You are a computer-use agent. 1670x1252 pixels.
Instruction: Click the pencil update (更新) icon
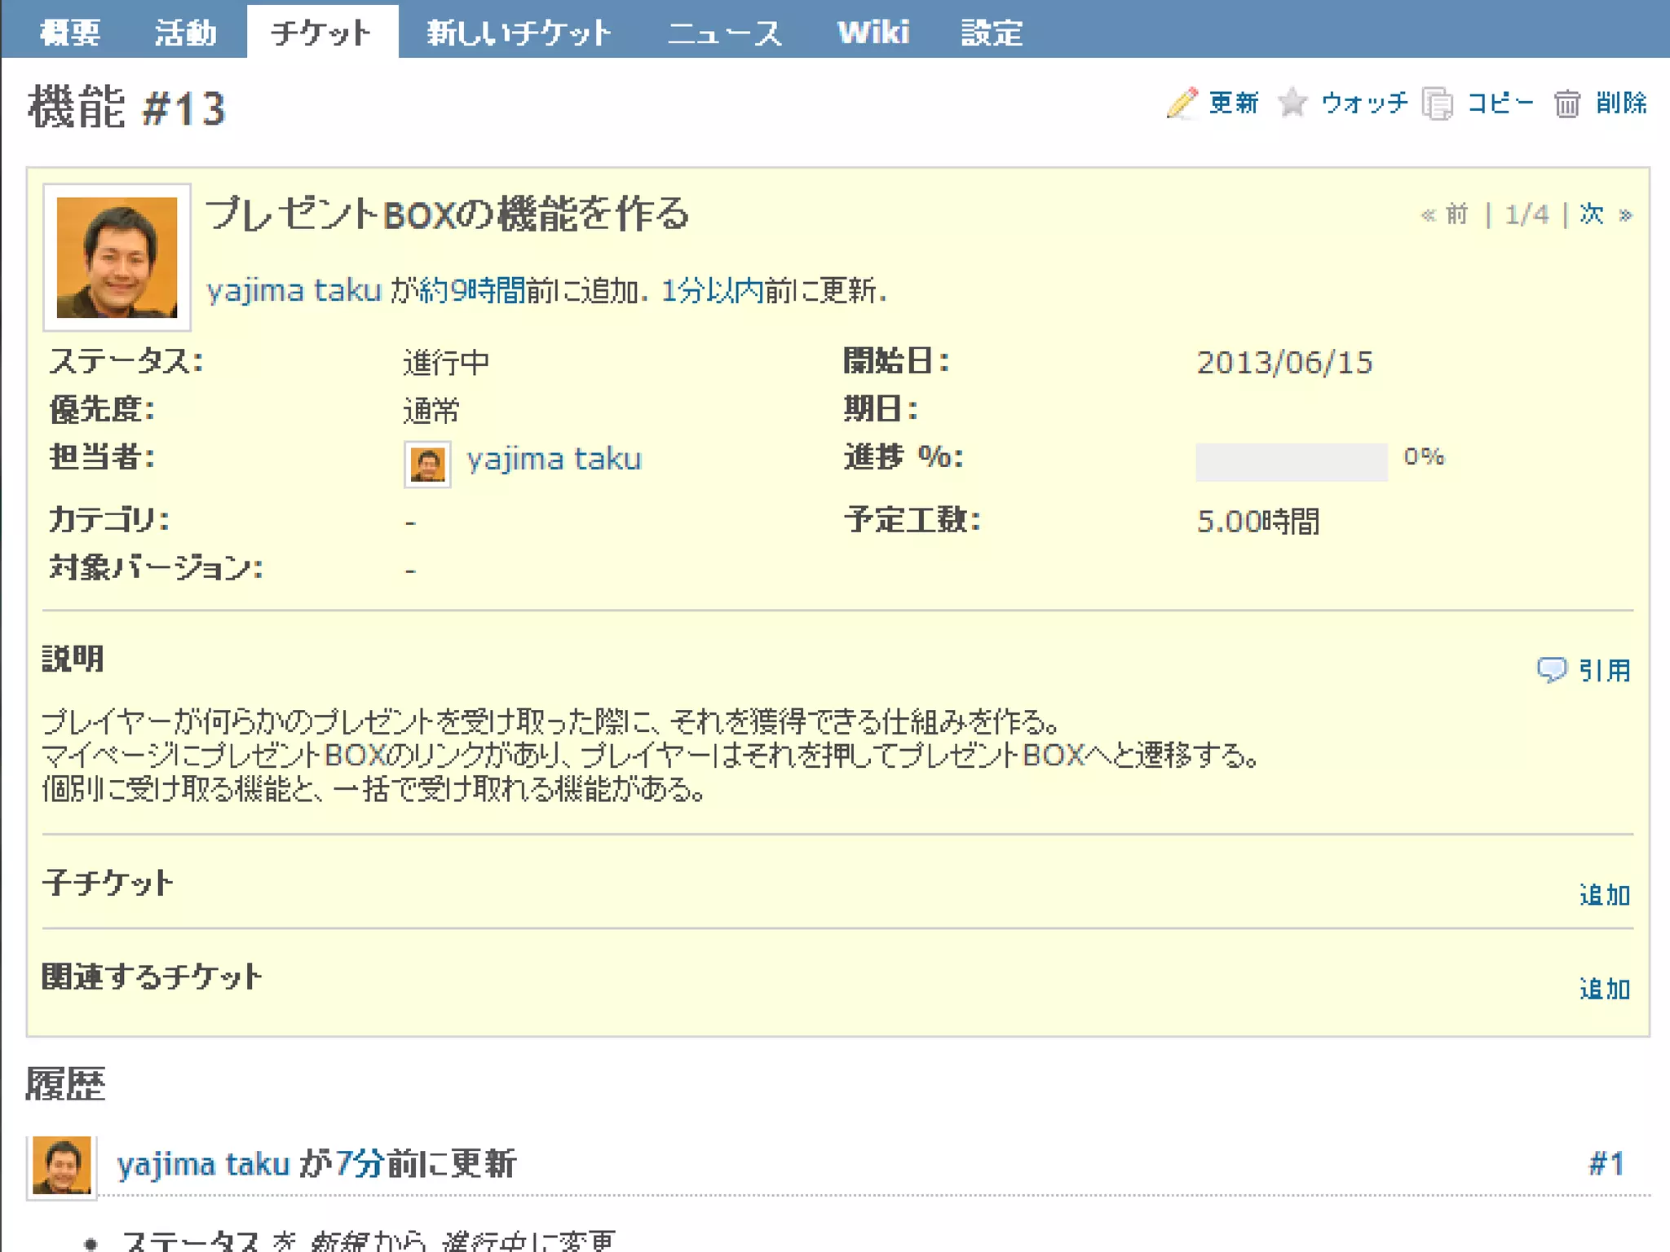point(1182,104)
